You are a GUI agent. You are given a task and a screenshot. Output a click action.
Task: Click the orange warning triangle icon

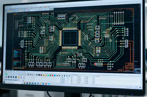tap(46, 75)
